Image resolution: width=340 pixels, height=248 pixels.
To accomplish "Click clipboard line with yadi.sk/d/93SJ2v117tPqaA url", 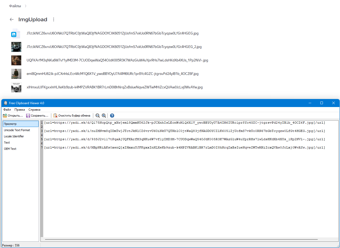I will 185,139.
